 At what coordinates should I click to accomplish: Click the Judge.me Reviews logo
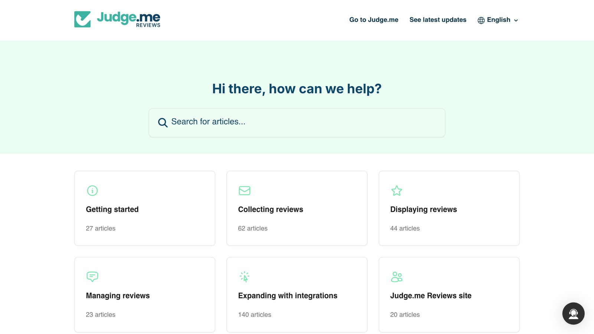[x=117, y=19]
